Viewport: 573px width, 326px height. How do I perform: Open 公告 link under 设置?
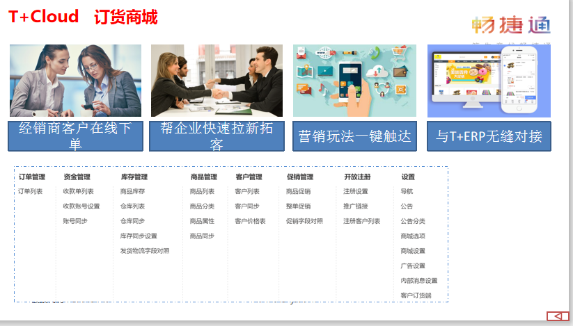pyautogui.click(x=407, y=206)
